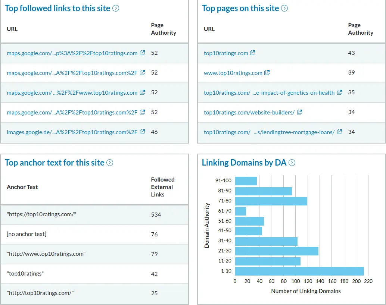
Task: Click the 61-70 domain authority bar
Action: (x=240, y=211)
